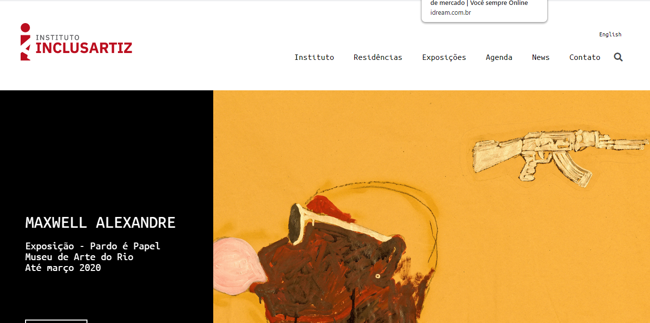Click the MAXWELL ALEXANDRE heading
Image resolution: width=650 pixels, height=323 pixels.
pos(100,222)
